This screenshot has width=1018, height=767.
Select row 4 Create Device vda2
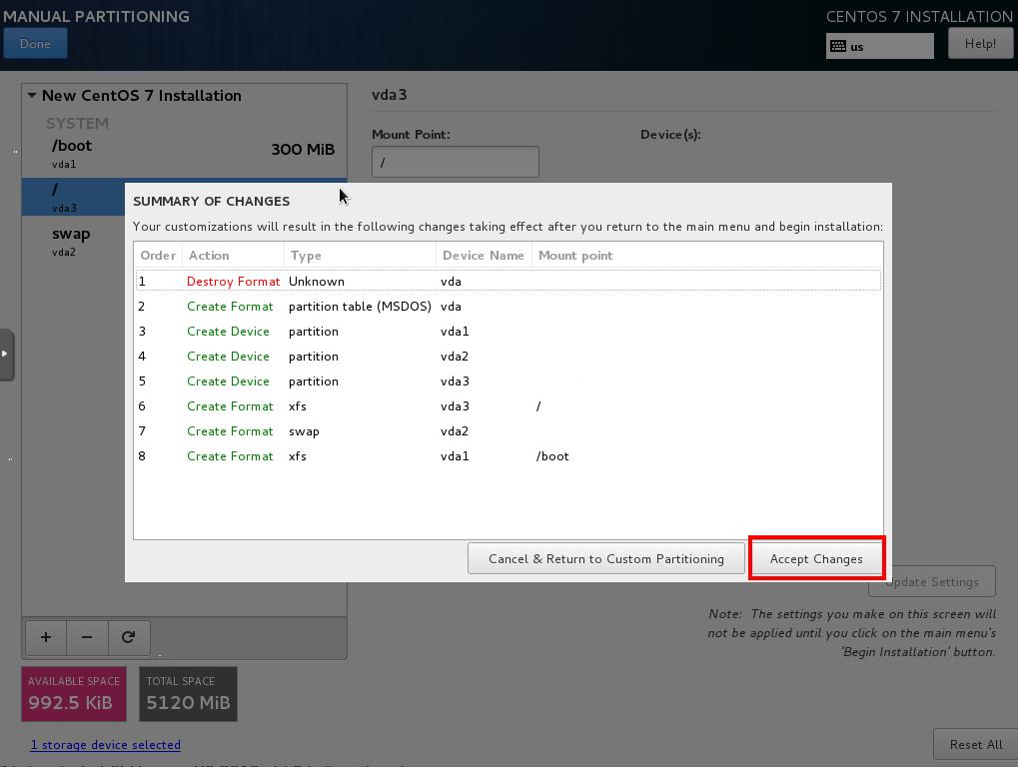coord(509,357)
